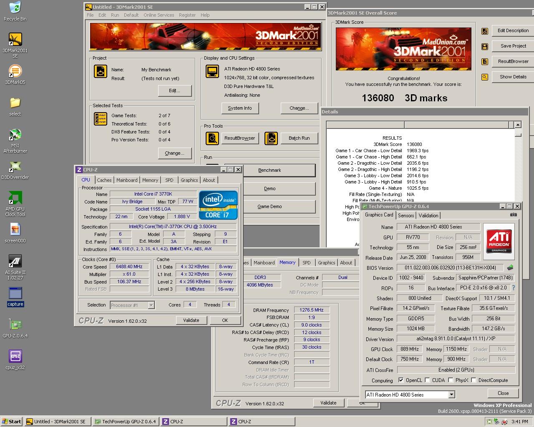Click the Edit Description icon in Overall Score

pos(485,31)
